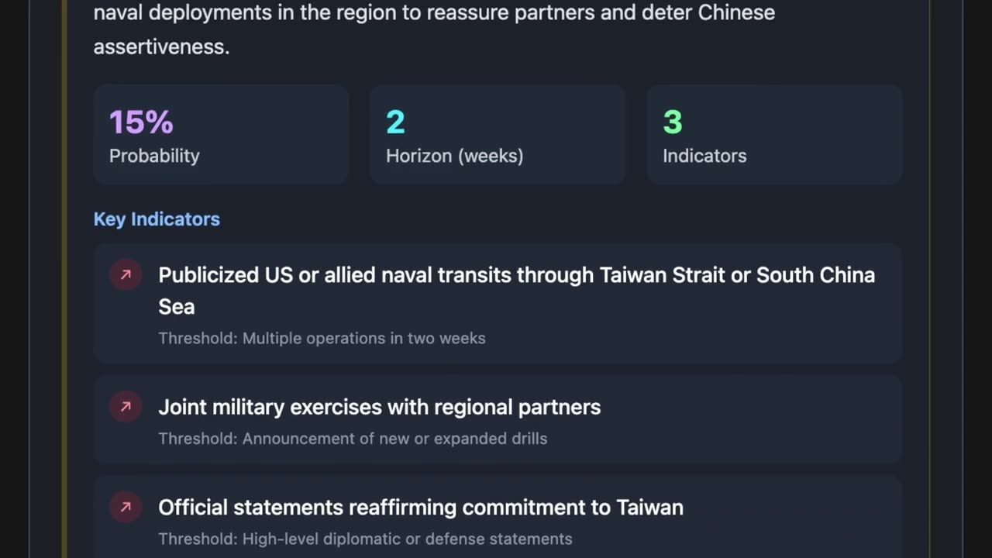Click the Key Indicators heading
The height and width of the screenshot is (558, 992).
[157, 219]
